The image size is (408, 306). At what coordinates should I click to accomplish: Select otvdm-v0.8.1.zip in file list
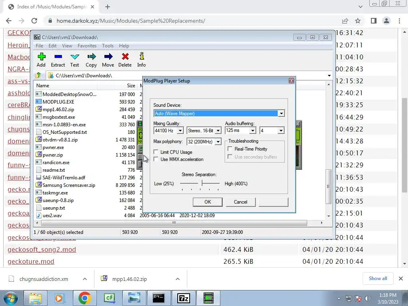tap(60, 140)
